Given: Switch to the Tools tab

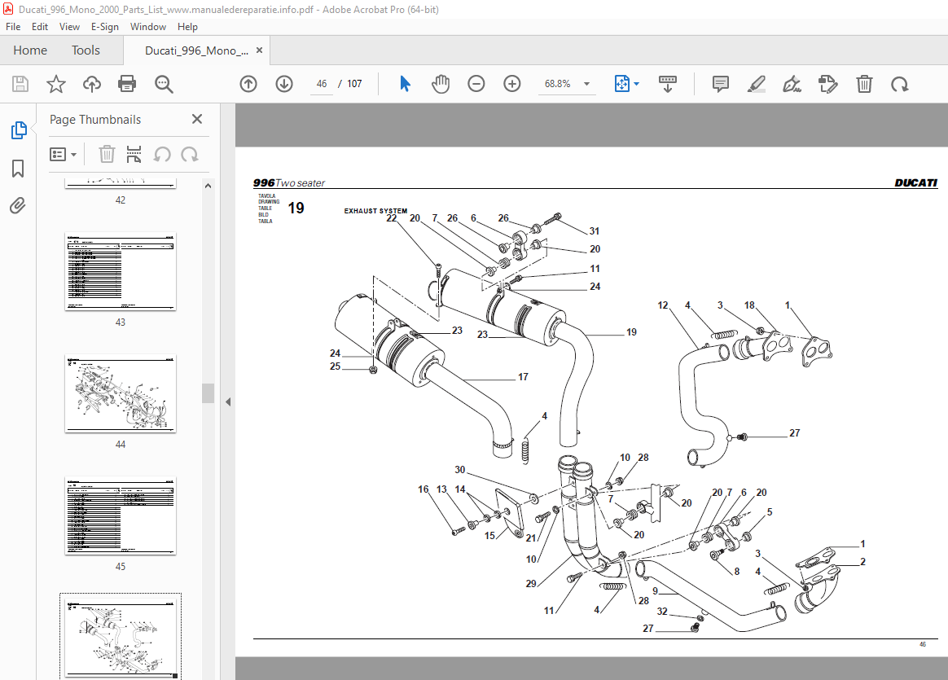Looking at the screenshot, I should pos(86,50).
